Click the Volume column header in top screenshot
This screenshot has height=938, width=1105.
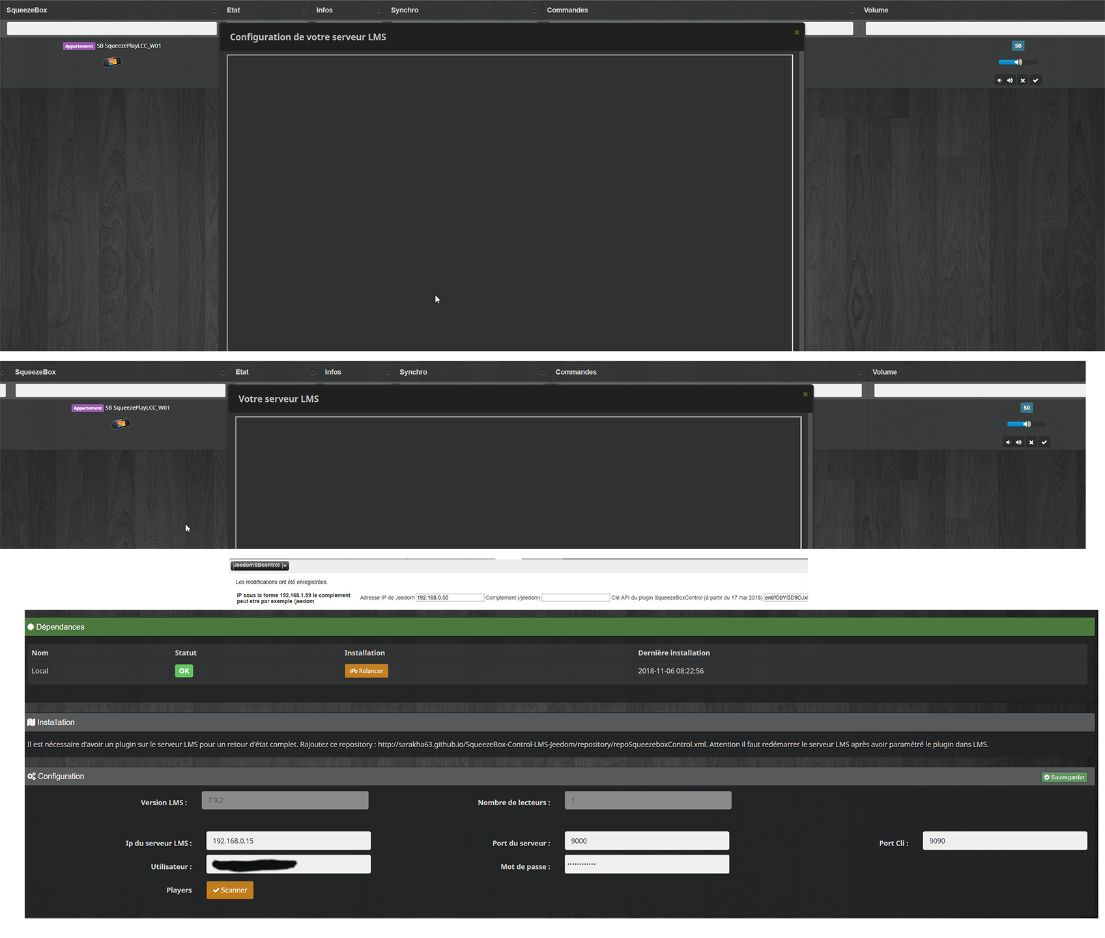876,10
